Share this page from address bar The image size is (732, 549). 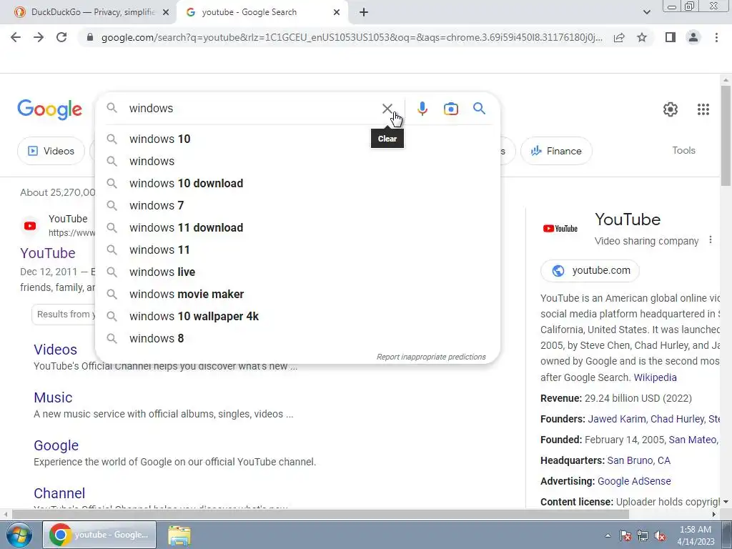point(619,37)
